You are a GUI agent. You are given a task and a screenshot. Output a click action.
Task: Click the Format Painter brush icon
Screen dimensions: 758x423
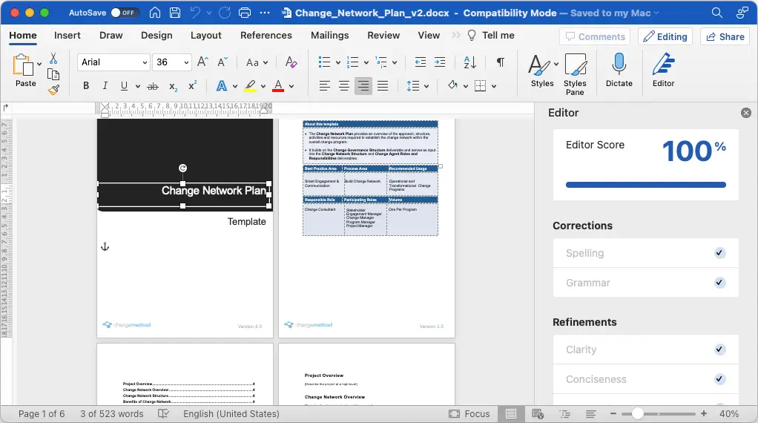53,90
